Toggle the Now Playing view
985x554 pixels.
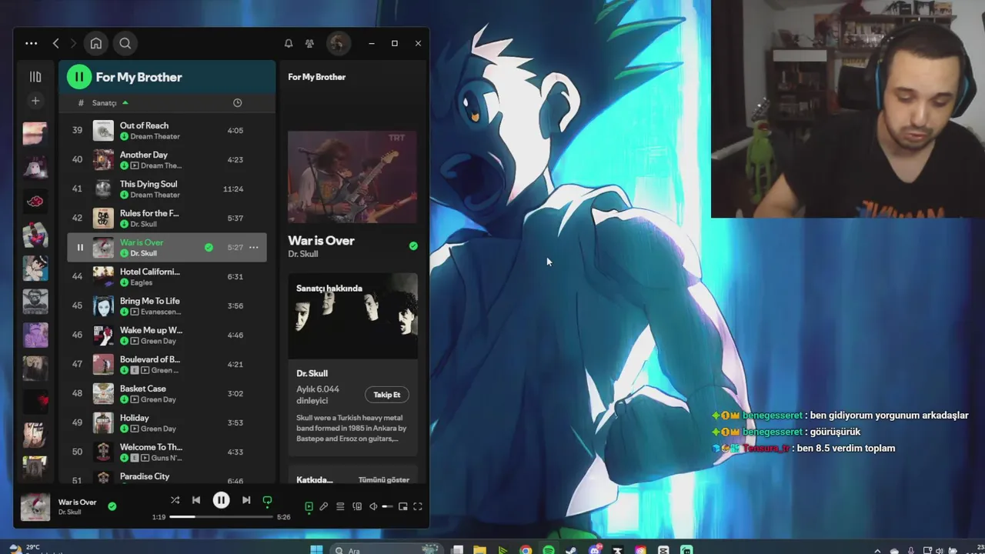tap(309, 506)
